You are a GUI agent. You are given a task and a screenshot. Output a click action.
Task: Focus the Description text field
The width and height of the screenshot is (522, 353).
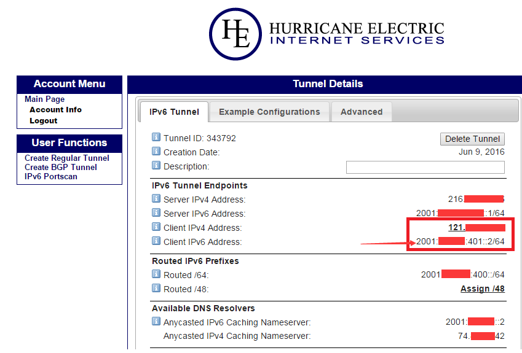[425, 167]
